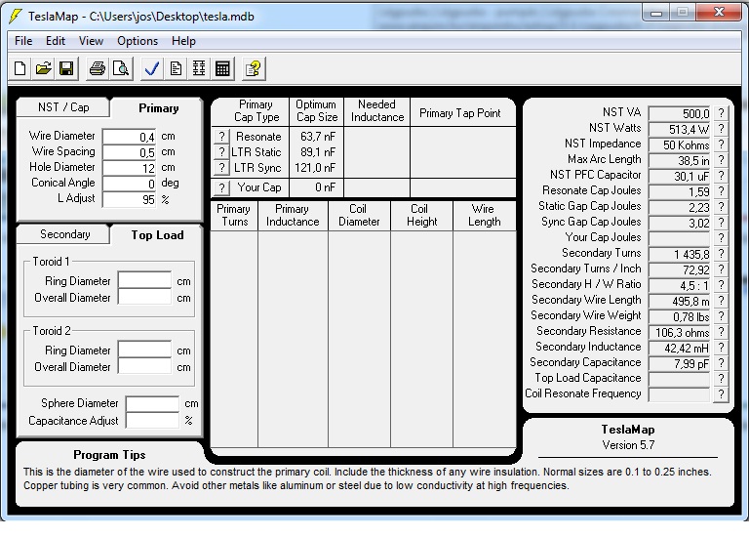The image size is (749, 537).
Task: Open the View menu
Action: click(91, 41)
